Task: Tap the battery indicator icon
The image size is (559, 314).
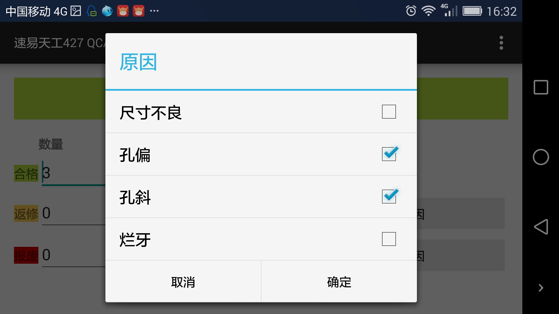Action: pyautogui.click(x=472, y=11)
